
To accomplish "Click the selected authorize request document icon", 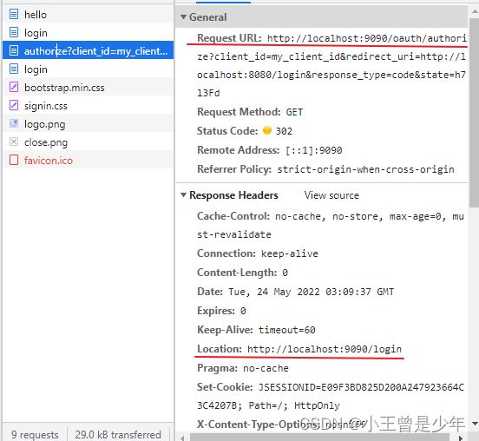I will click(14, 50).
